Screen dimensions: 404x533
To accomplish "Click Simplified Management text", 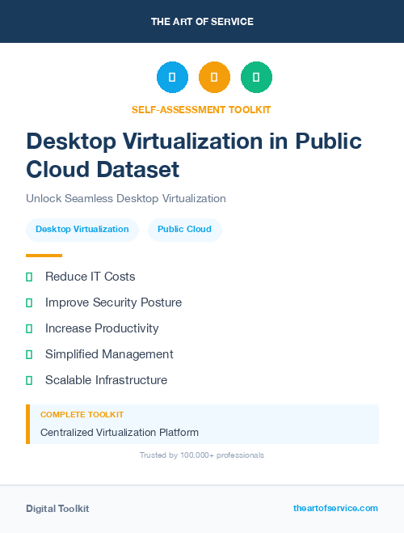I will click(x=109, y=354).
